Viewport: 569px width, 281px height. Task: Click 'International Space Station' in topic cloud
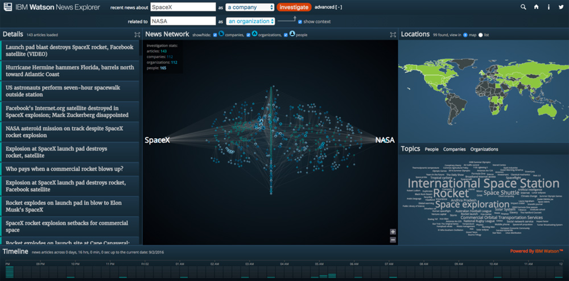(x=483, y=183)
